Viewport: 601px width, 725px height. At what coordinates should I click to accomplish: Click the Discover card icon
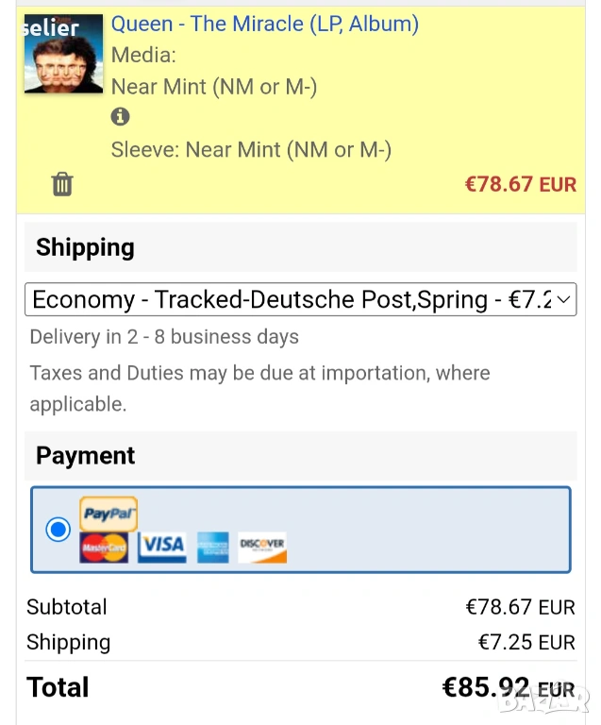click(x=262, y=547)
